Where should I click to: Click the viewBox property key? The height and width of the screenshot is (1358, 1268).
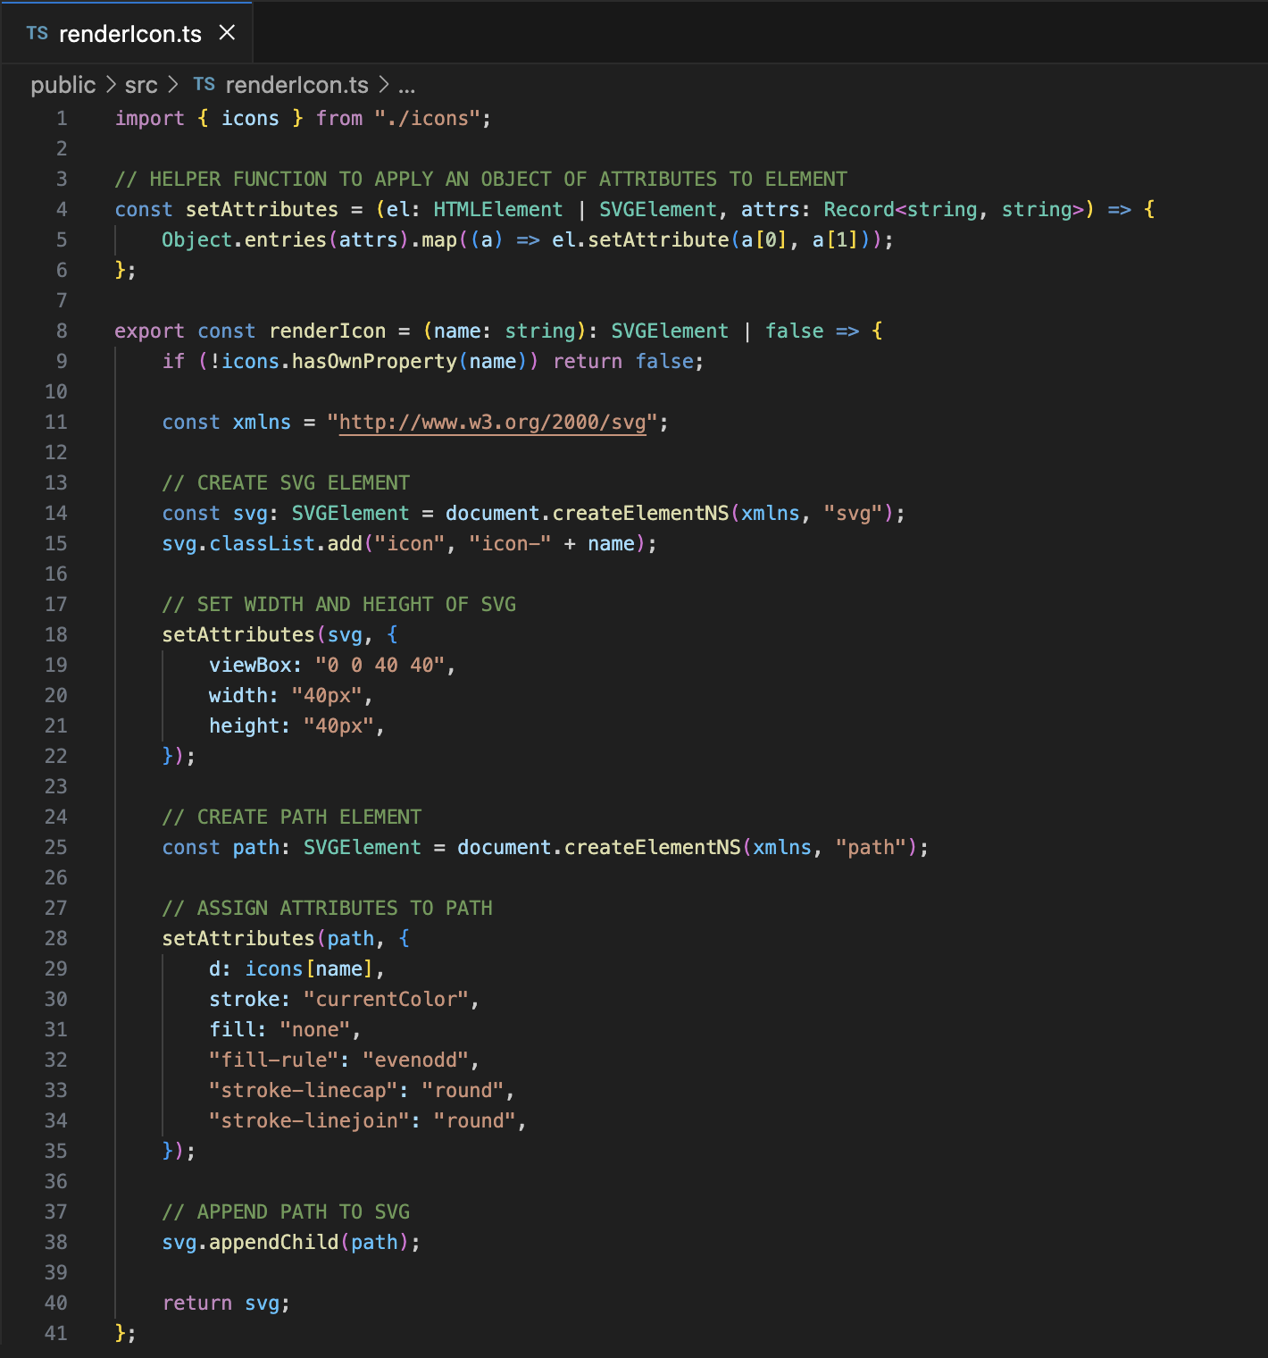[250, 665]
